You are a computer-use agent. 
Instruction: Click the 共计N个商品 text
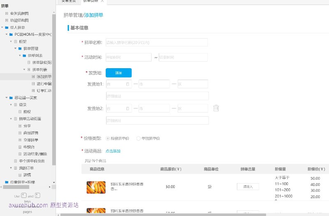tap(95, 161)
